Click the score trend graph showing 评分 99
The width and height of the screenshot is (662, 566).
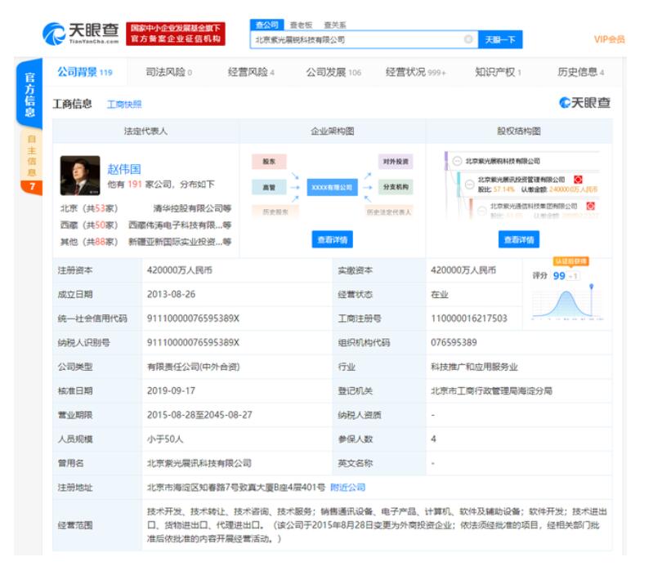[568, 302]
